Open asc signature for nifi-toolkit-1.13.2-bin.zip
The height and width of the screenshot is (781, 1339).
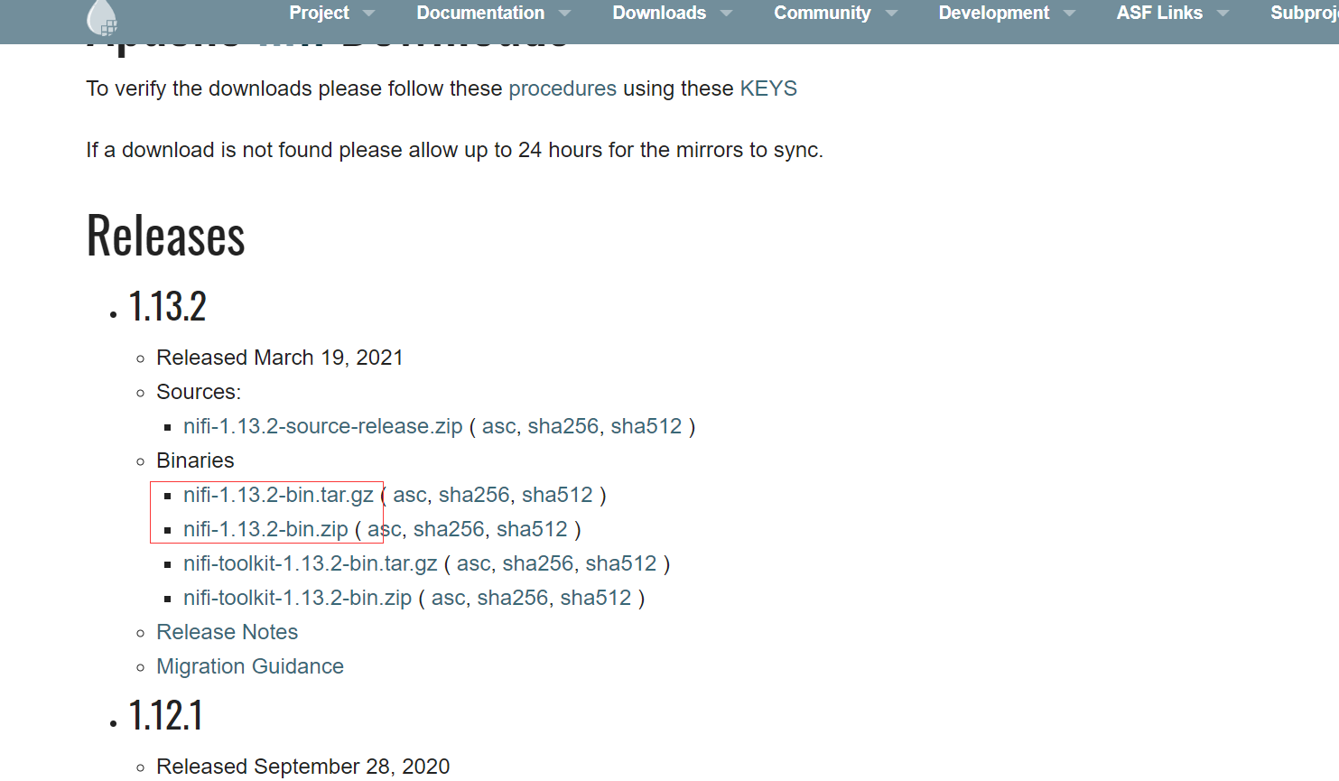(x=448, y=598)
